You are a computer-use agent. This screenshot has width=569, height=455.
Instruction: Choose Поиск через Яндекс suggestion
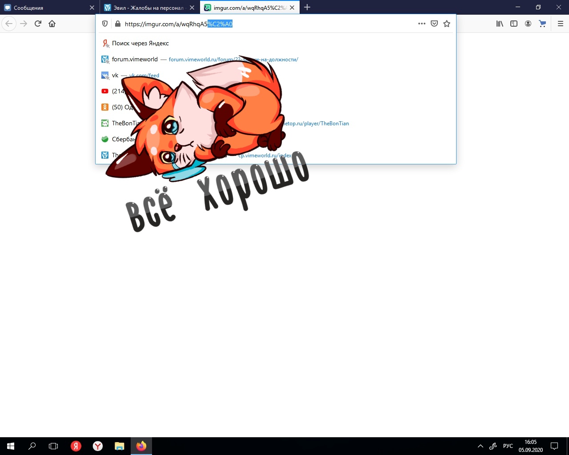pyautogui.click(x=276, y=43)
